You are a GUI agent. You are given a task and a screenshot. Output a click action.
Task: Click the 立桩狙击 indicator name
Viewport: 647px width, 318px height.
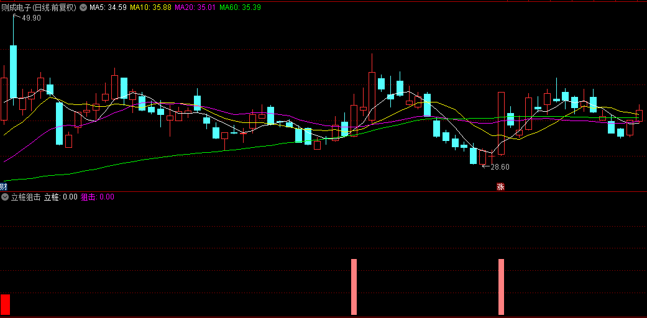coord(25,197)
